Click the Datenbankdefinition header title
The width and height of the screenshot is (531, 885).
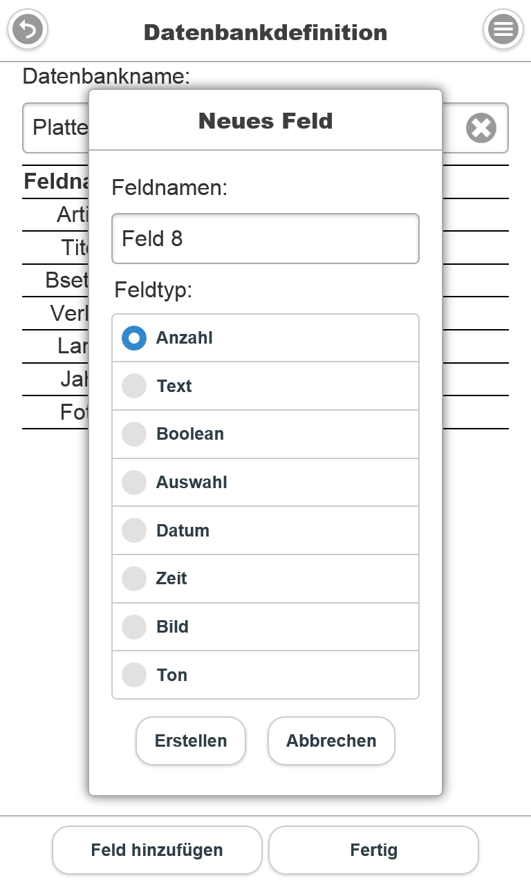(265, 32)
